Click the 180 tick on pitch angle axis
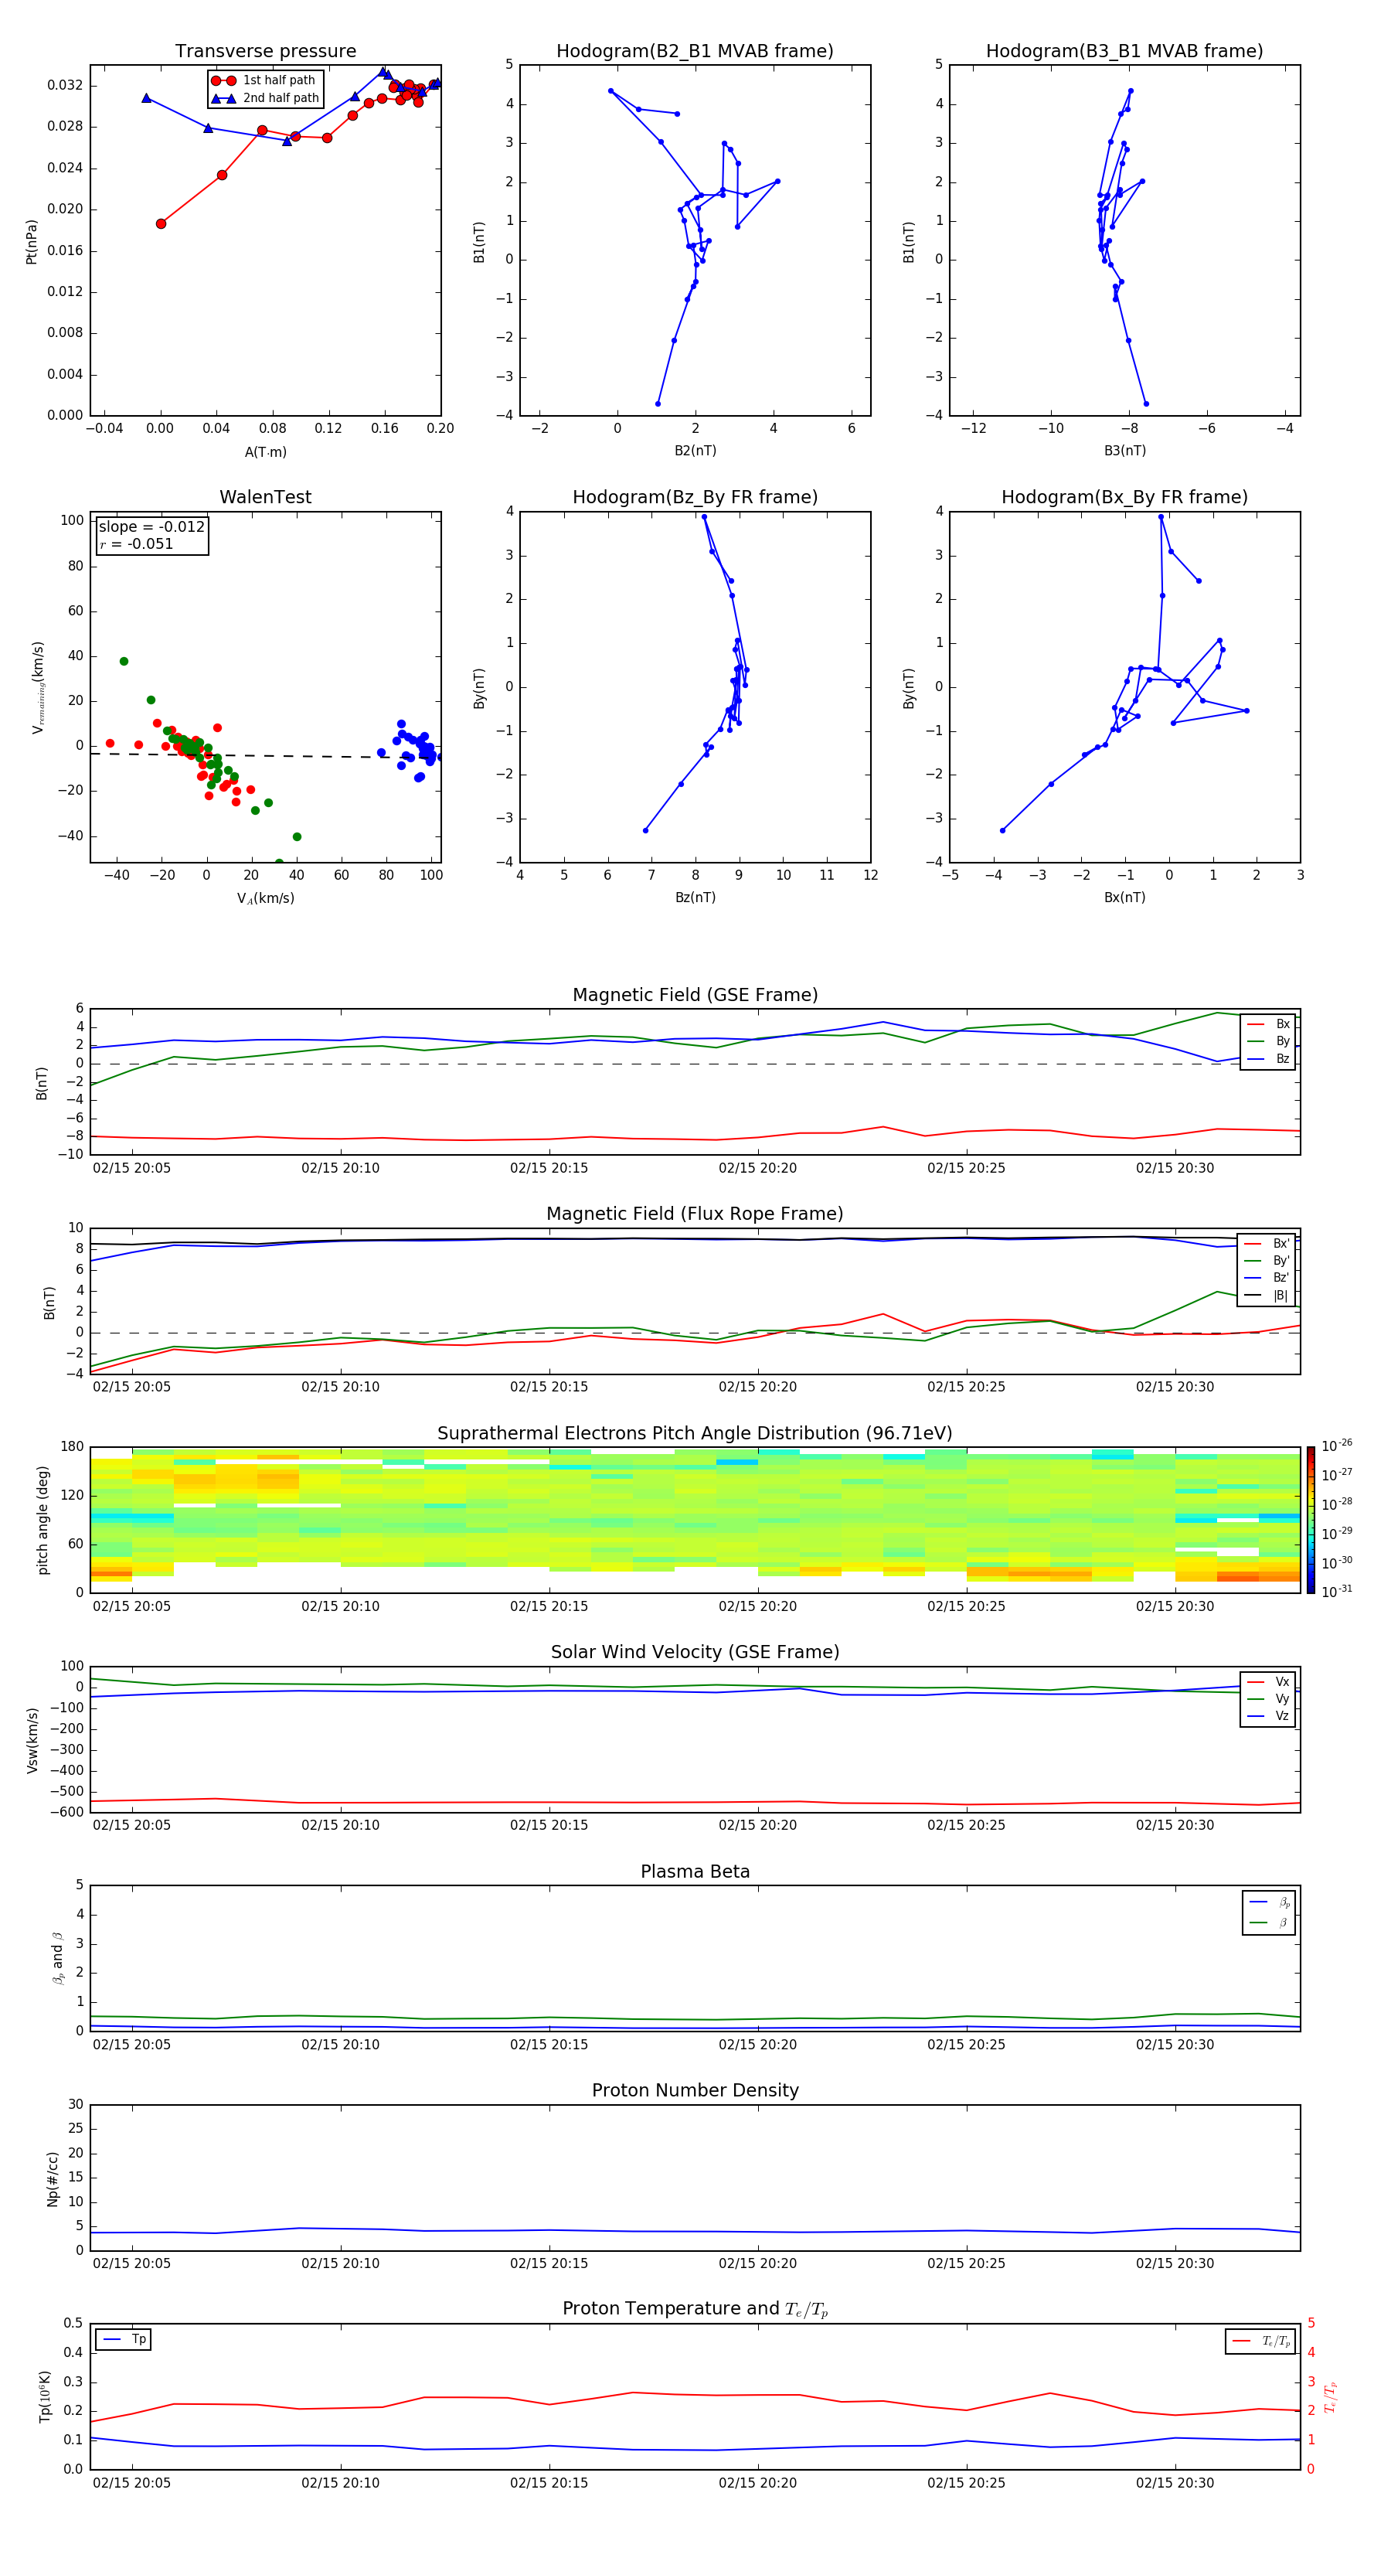The width and height of the screenshot is (1391, 2551). click(x=73, y=1447)
